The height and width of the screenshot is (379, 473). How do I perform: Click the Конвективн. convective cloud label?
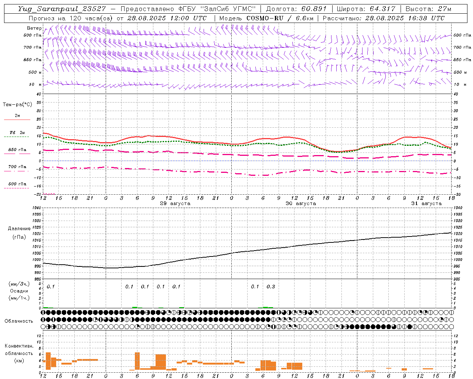(x=19, y=346)
